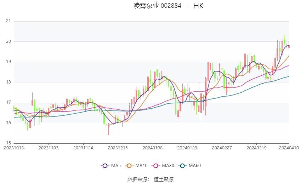The width and height of the screenshot is (301, 183).
Task: Toggle the MA5 legend marker icon
Action: tap(105, 166)
